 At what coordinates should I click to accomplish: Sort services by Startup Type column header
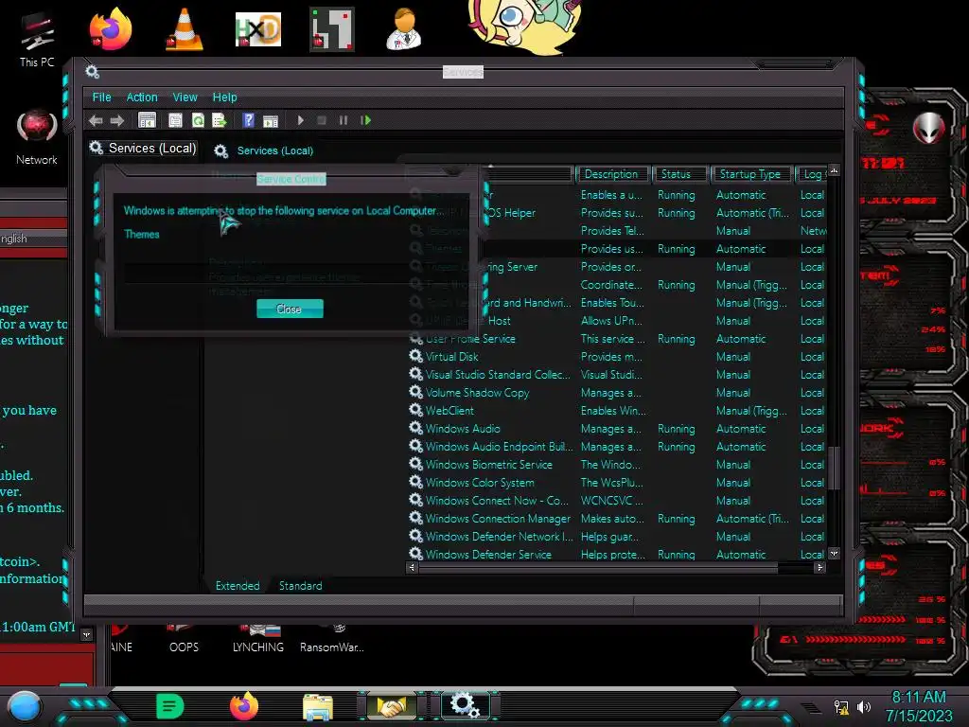[x=750, y=174]
